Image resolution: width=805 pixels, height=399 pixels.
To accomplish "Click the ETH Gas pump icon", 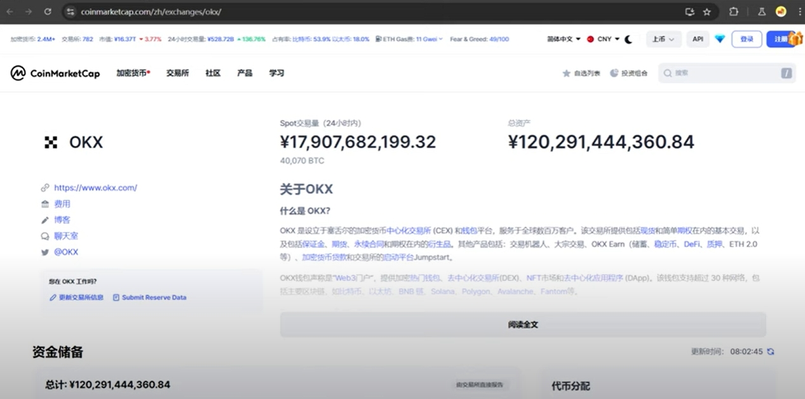I will coord(379,39).
